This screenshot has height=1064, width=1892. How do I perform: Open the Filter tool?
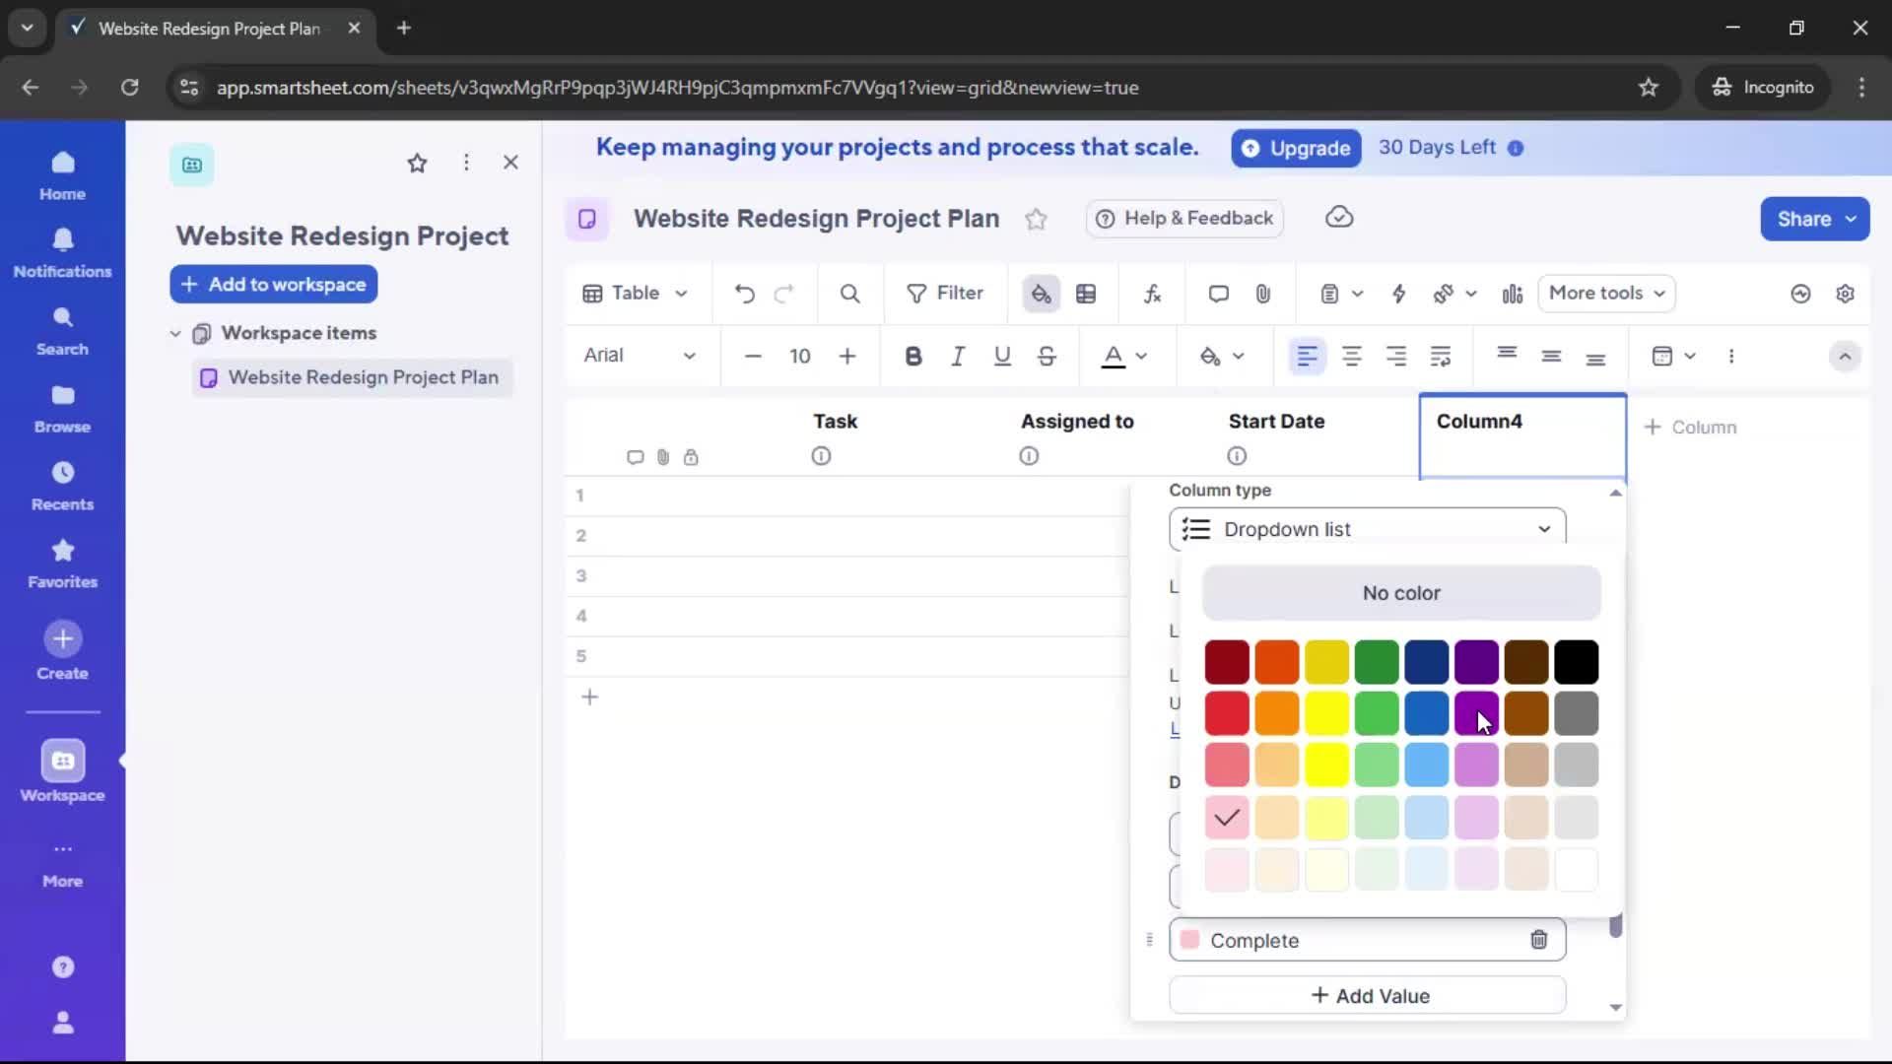[x=945, y=293]
